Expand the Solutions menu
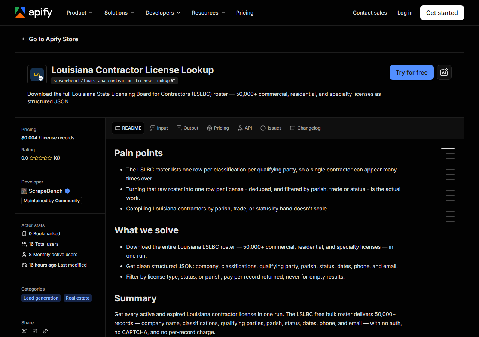 tap(119, 13)
